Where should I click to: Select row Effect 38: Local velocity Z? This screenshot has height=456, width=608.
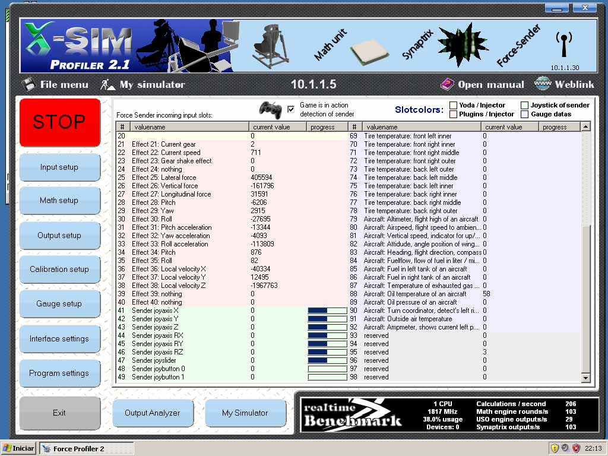(x=232, y=286)
